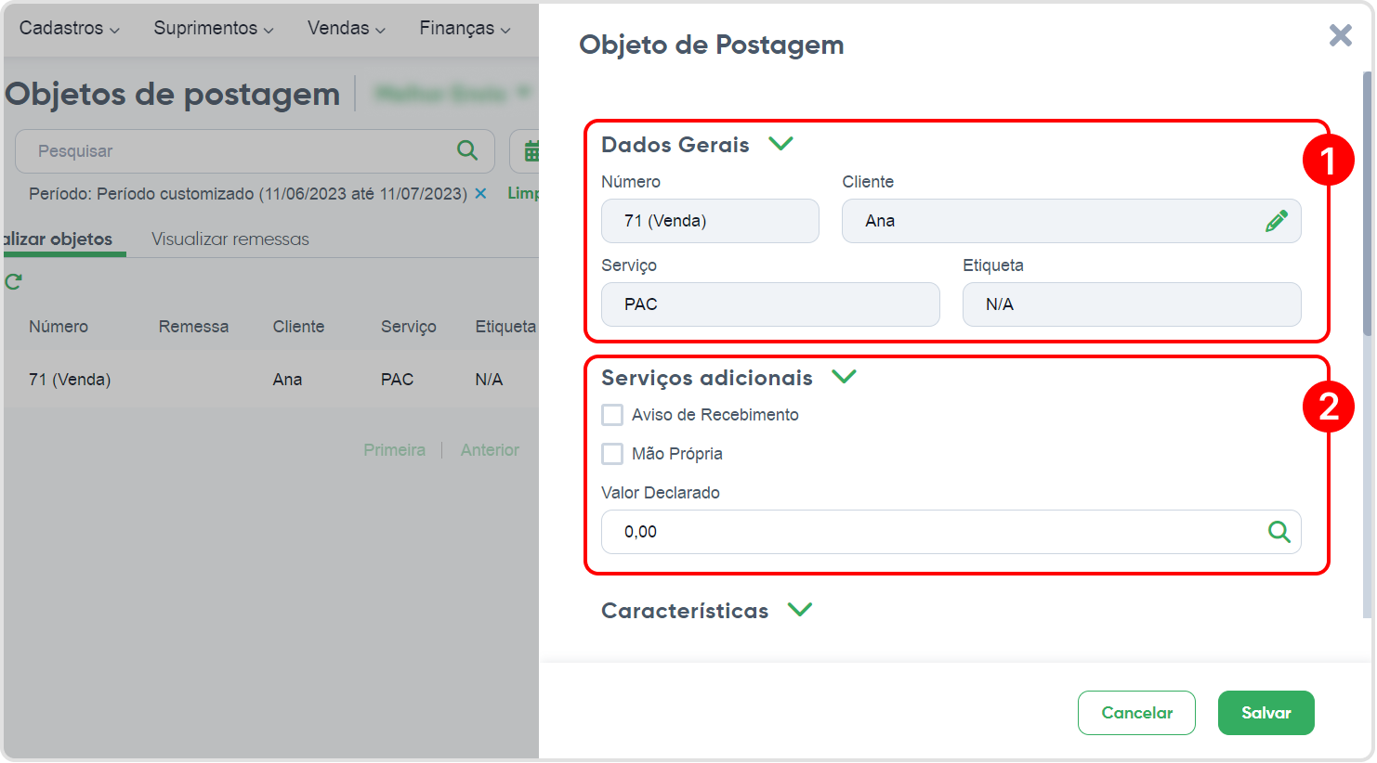The height and width of the screenshot is (763, 1377).
Task: Click the green refresh icon above the table
Action: [13, 281]
